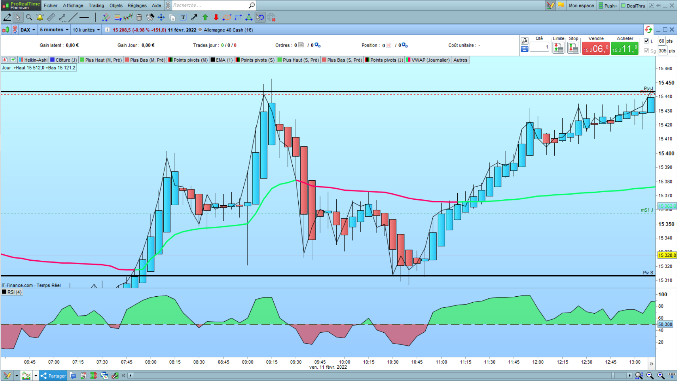Open the Réglages menu
This screenshot has width=677, height=381.
click(x=137, y=5)
